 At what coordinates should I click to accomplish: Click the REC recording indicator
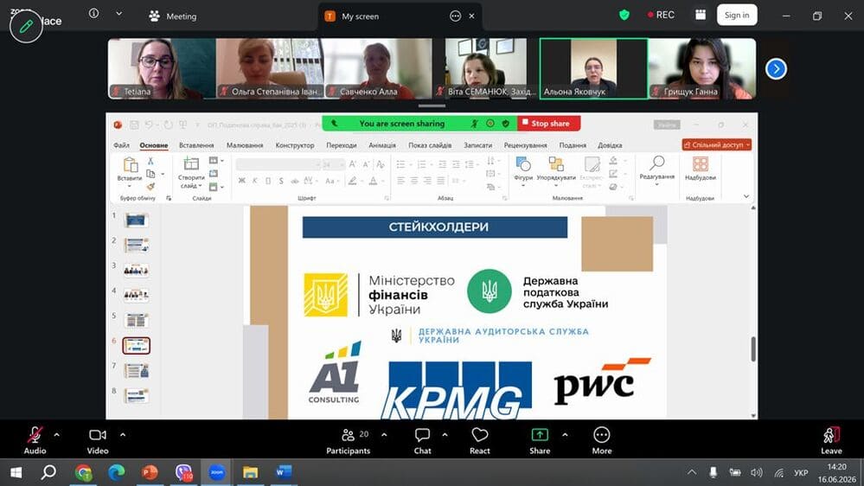tap(662, 15)
